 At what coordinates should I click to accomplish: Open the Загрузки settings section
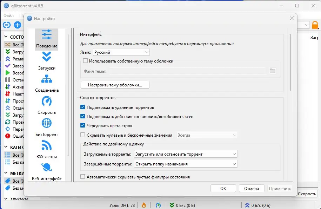[x=47, y=61]
